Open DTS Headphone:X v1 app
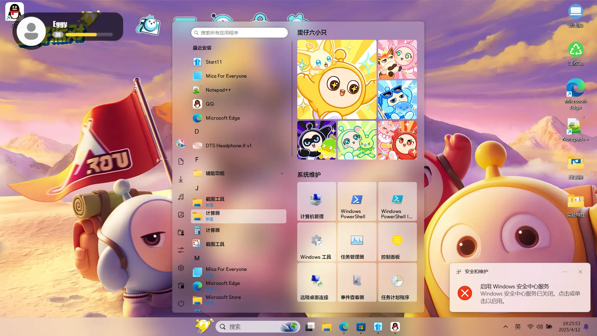This screenshot has height=336, width=597. [238, 146]
